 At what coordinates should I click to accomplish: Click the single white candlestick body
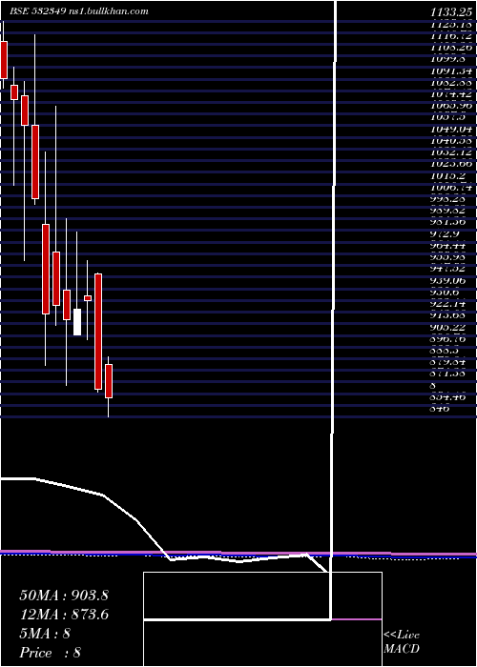tap(77, 322)
